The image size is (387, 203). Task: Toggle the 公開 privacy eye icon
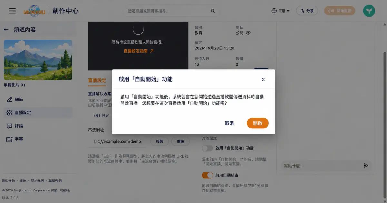pyautogui.click(x=248, y=33)
